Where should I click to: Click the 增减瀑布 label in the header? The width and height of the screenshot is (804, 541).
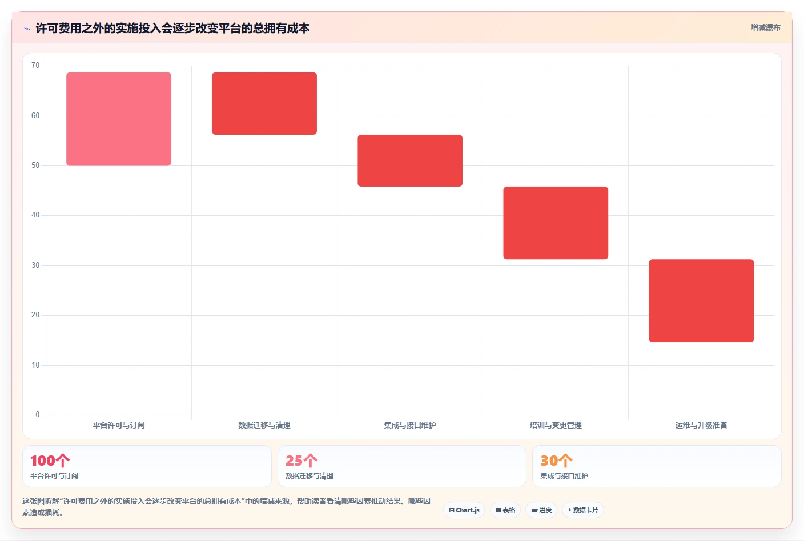point(765,27)
